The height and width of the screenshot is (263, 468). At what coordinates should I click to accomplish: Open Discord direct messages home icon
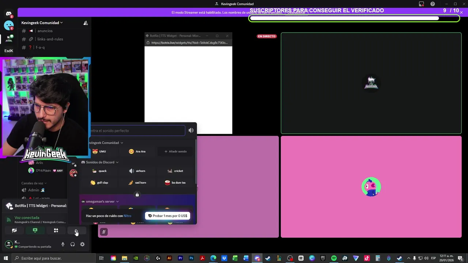pyautogui.click(x=9, y=14)
